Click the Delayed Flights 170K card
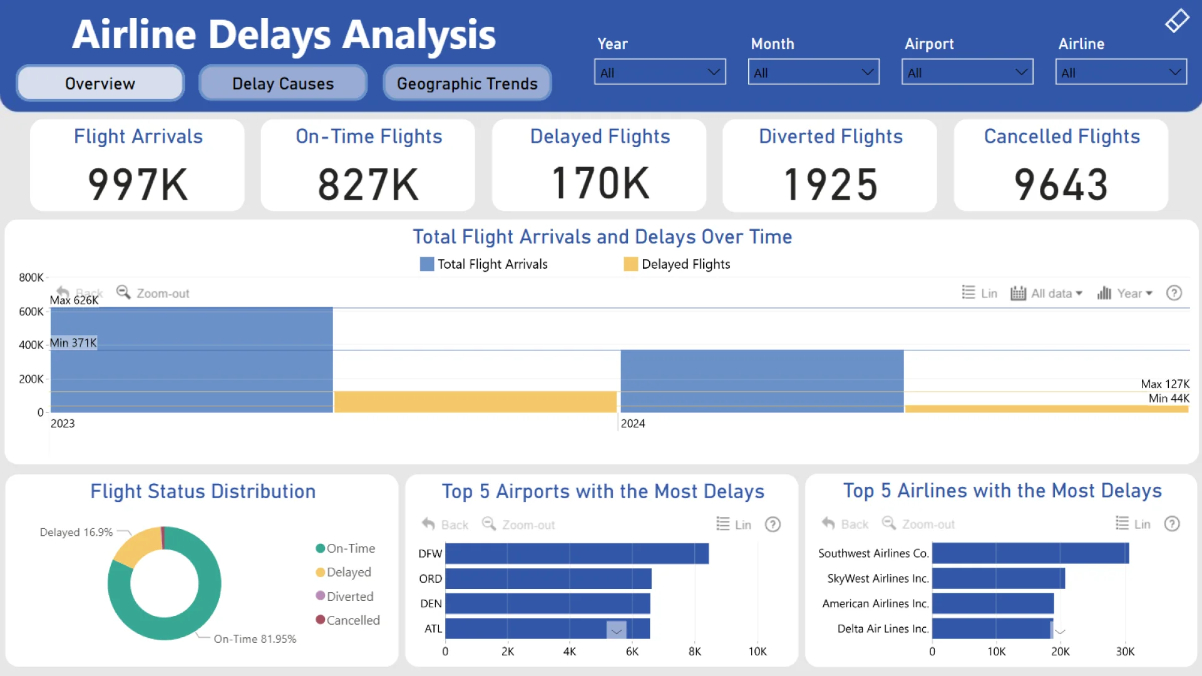 pos(599,165)
